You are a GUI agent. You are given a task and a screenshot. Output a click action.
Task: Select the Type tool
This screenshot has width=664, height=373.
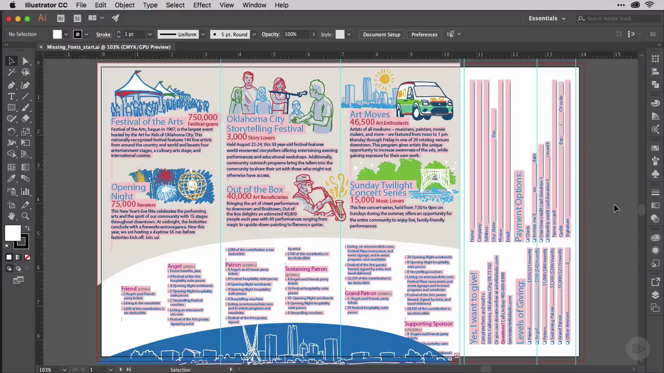11,97
